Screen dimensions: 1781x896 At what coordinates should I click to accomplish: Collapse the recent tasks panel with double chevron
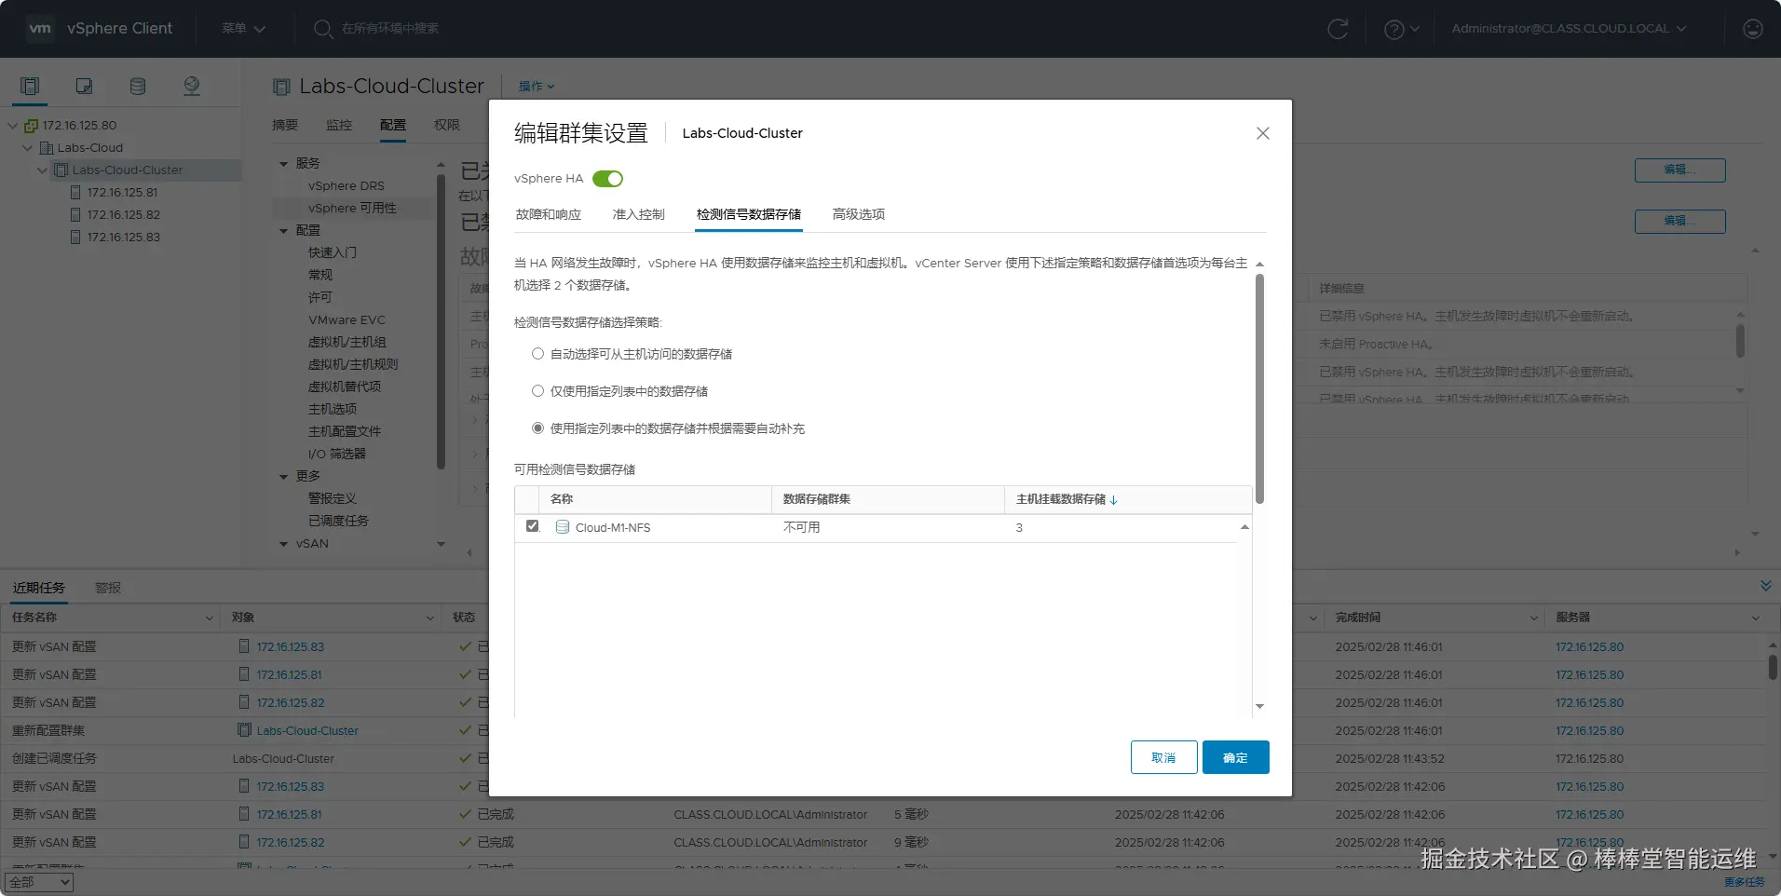[1766, 586]
